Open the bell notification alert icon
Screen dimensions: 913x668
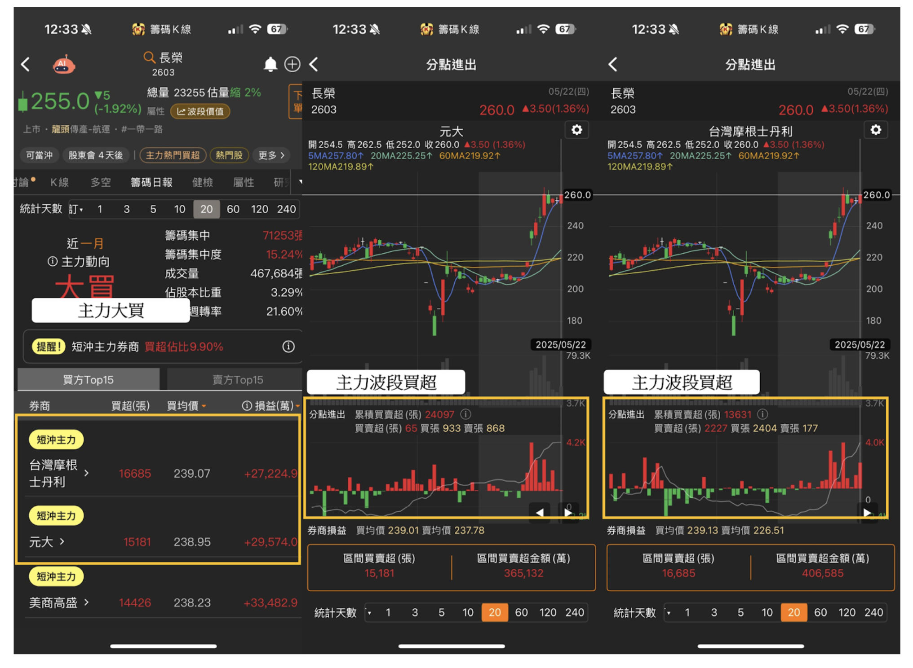pyautogui.click(x=270, y=64)
